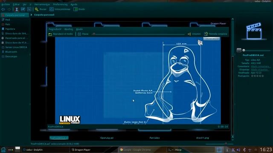Screen dimensions: 273x153
Task: Select the Parciales folder
Action: click(154, 138)
